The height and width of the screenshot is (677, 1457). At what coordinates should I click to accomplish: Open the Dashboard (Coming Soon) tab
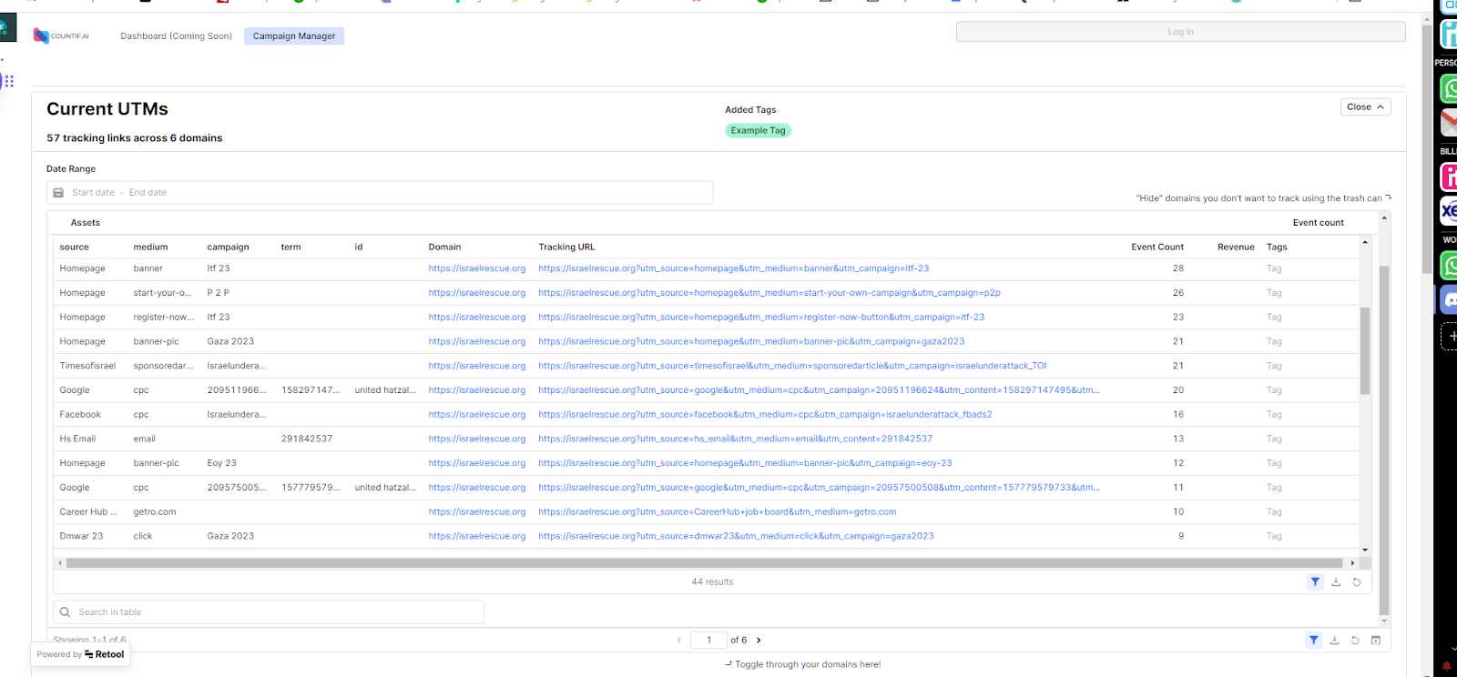[176, 36]
